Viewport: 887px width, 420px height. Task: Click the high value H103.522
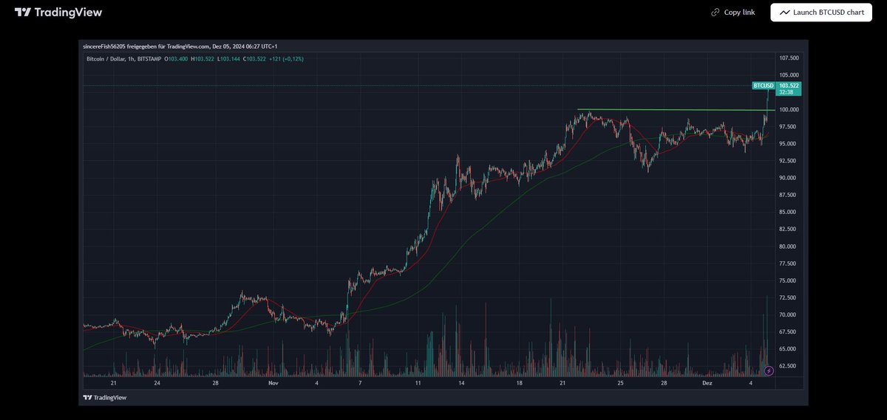(x=203, y=58)
